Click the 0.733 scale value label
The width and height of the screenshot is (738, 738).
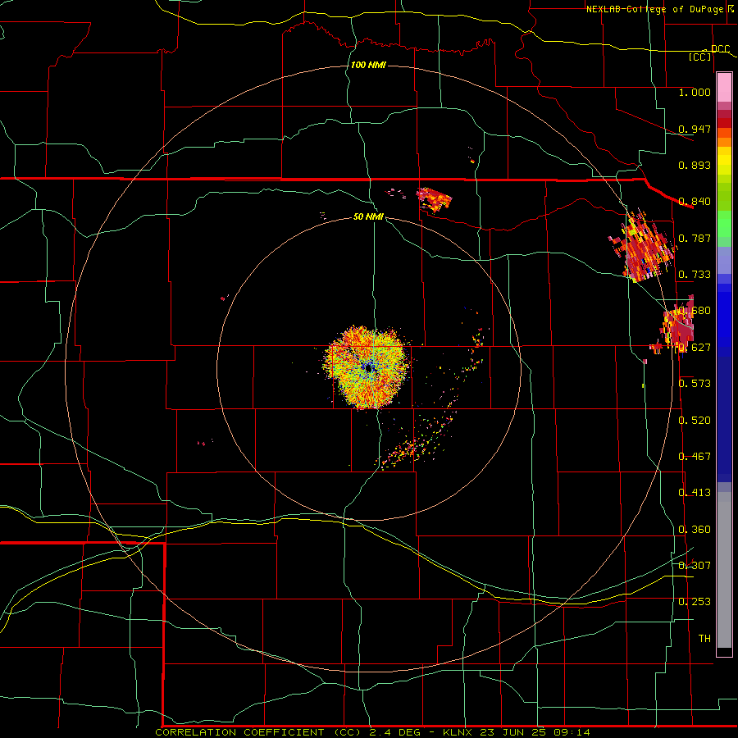(x=695, y=275)
